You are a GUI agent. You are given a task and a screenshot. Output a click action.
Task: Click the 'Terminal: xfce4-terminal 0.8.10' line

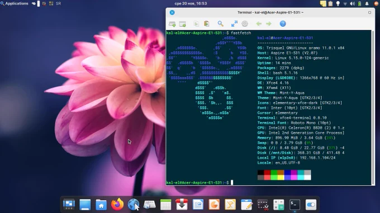coord(292,118)
